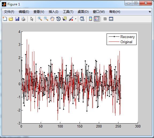Expand the Brush tool color dropdown arrow
The width and height of the screenshot is (154, 138).
[76, 19]
